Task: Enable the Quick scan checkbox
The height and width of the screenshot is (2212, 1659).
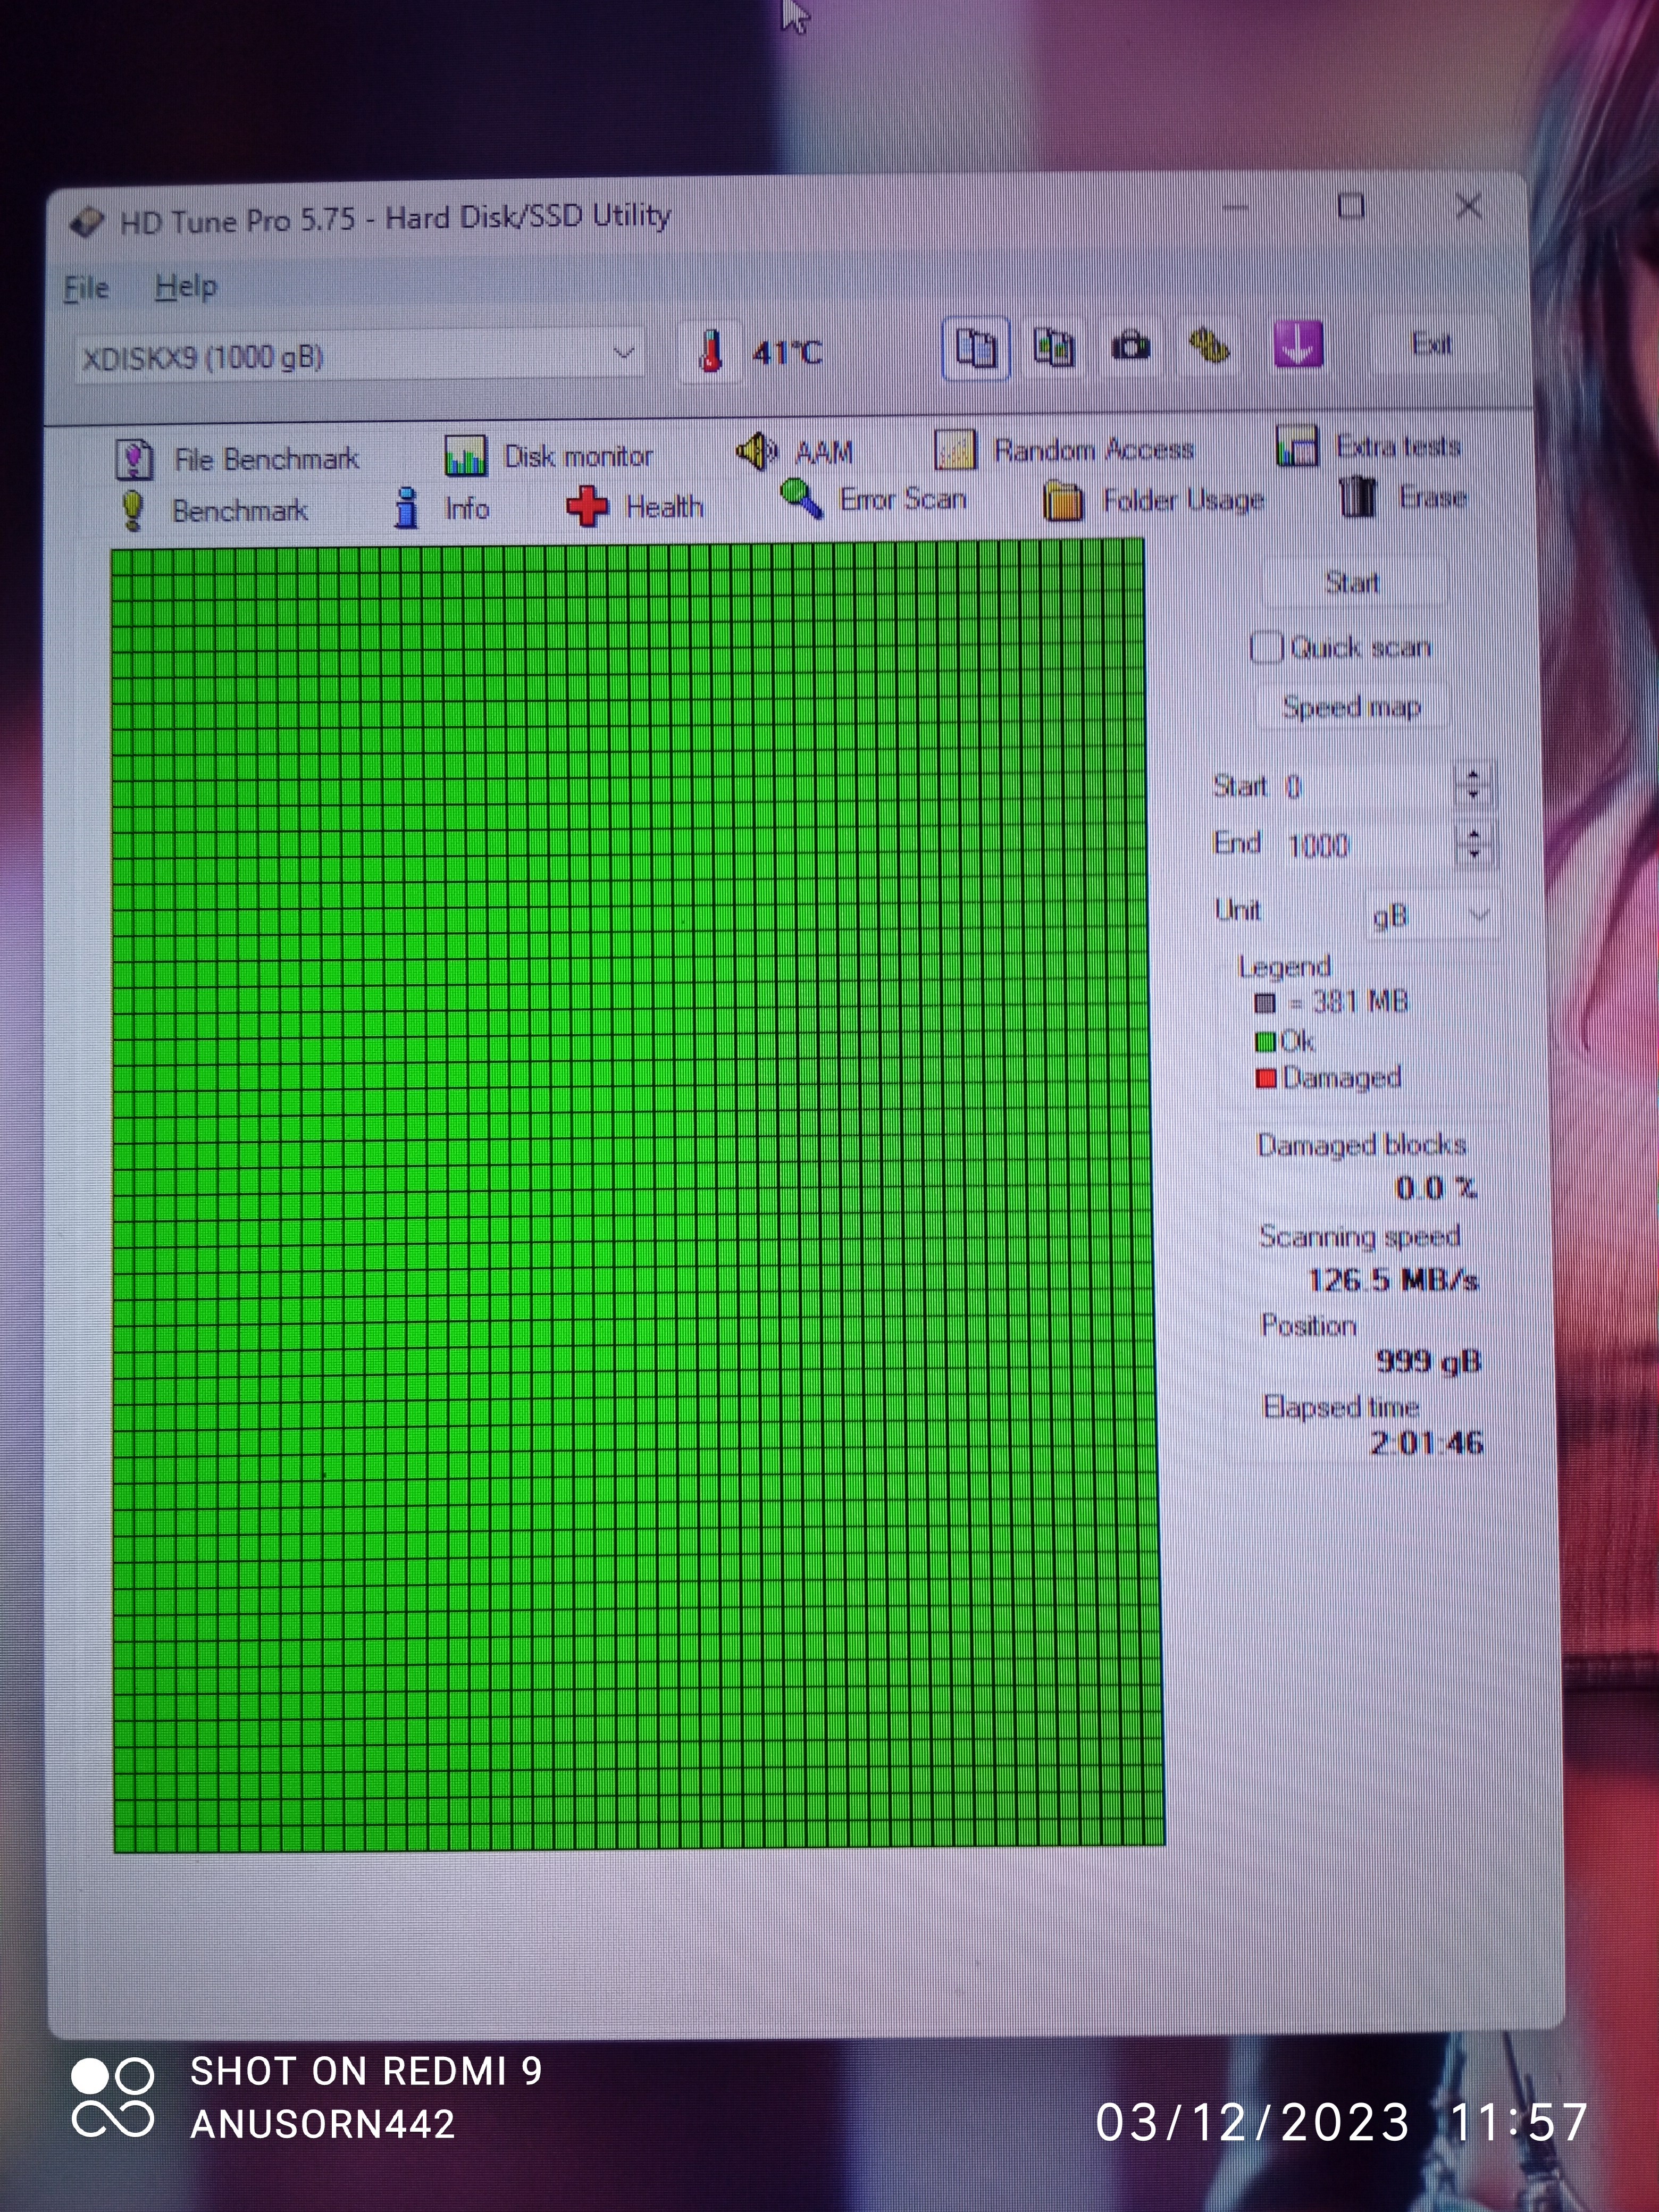Action: click(1266, 648)
